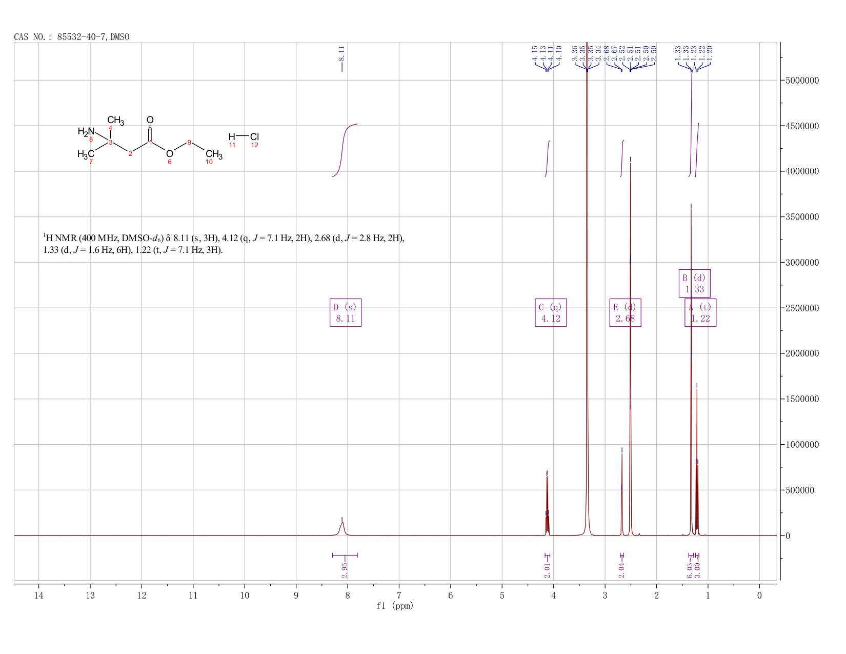846x654 pixels.
Task: Click the carbonyl O atom in the structure
Action: (150, 120)
